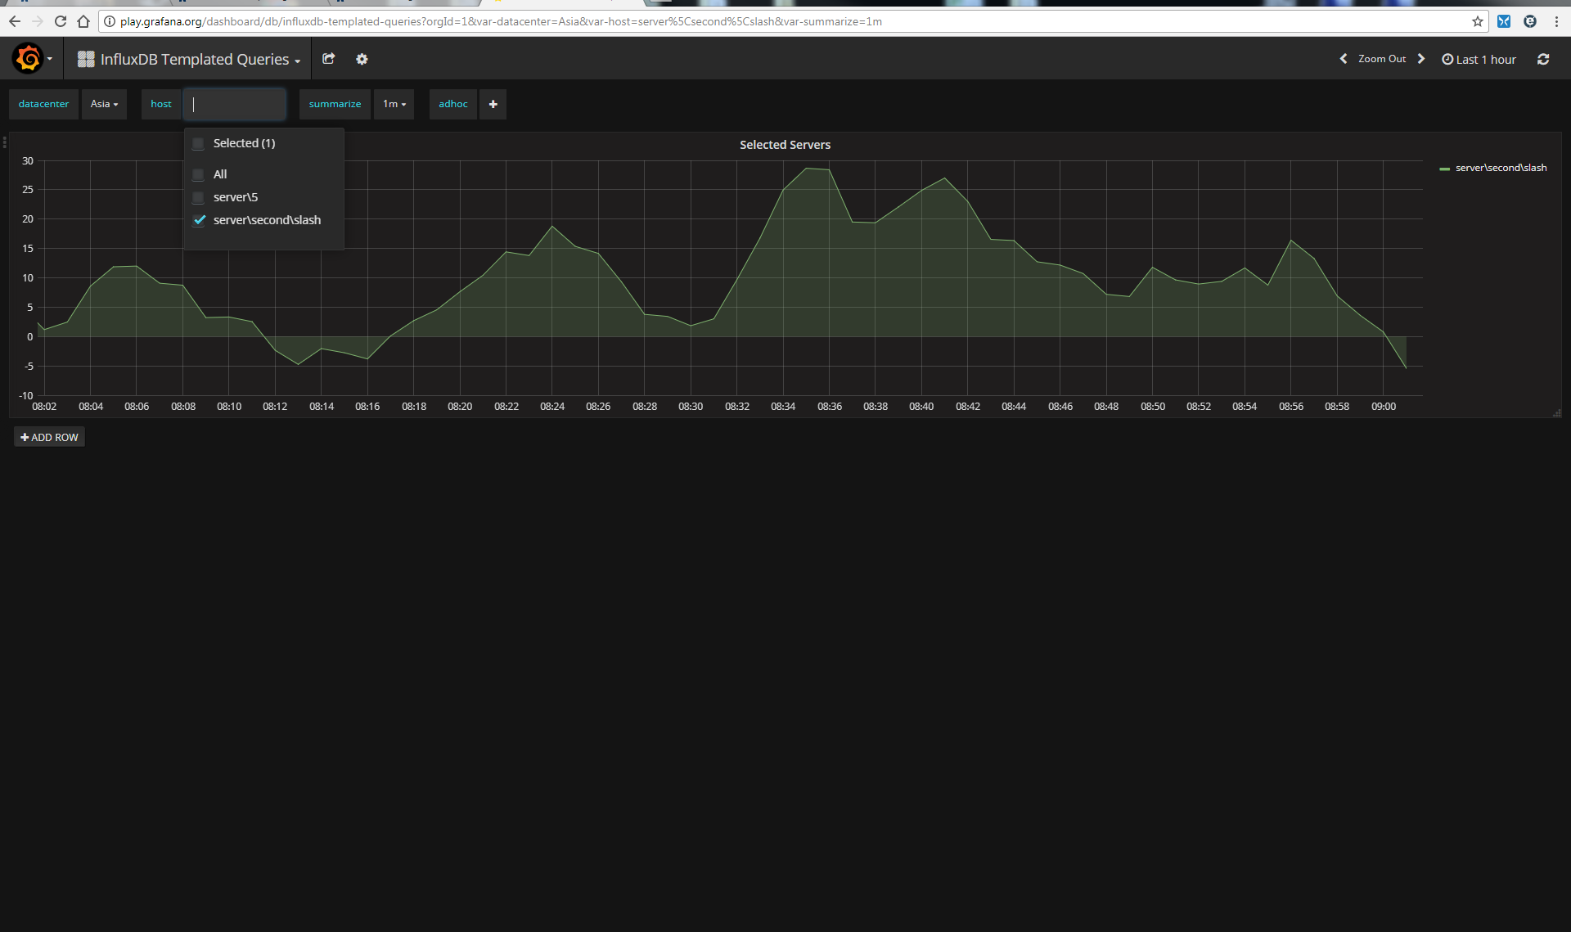Screen dimensions: 1571x932
Task: Add a new adhoc filter with the plus icon
Action: pyautogui.click(x=493, y=104)
